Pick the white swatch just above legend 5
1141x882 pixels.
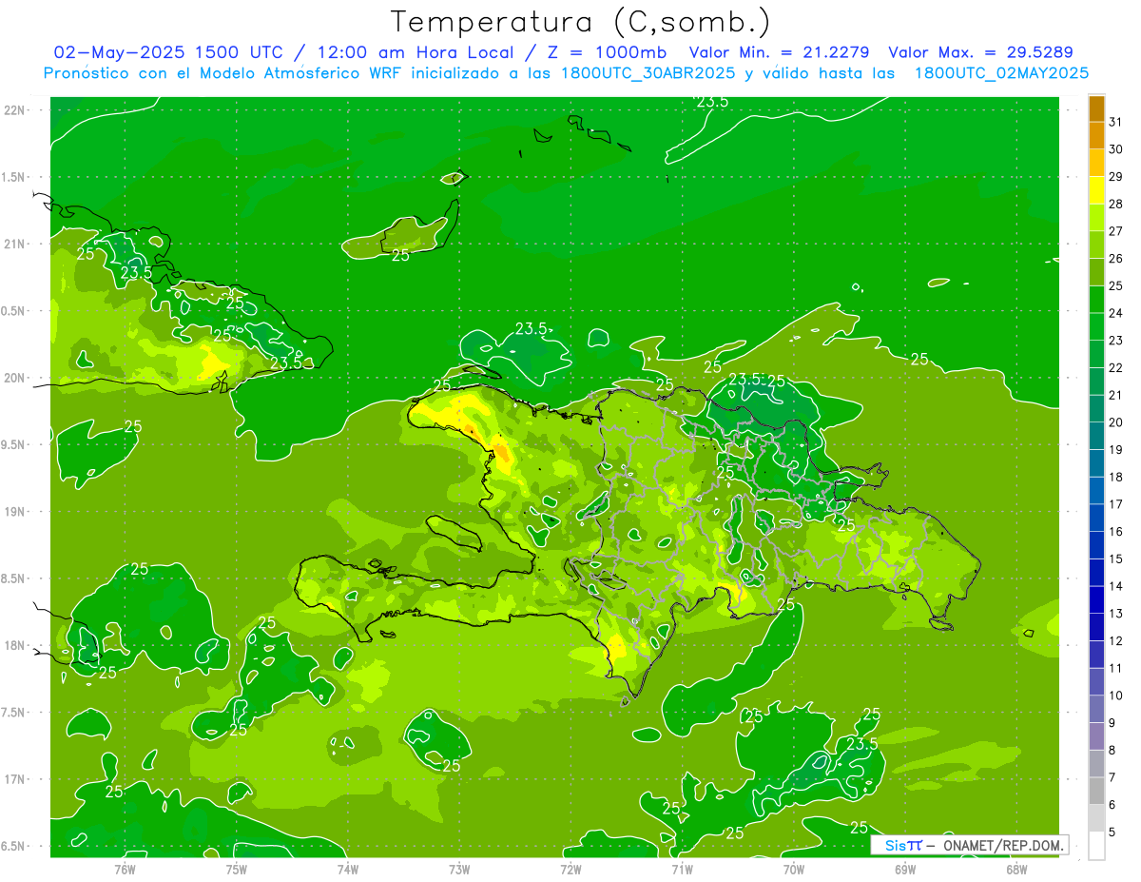click(1096, 818)
